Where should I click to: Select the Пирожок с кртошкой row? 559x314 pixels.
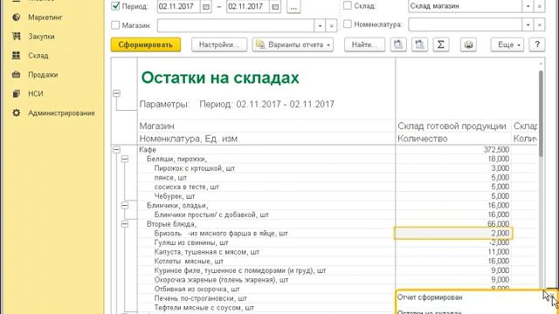(195, 168)
